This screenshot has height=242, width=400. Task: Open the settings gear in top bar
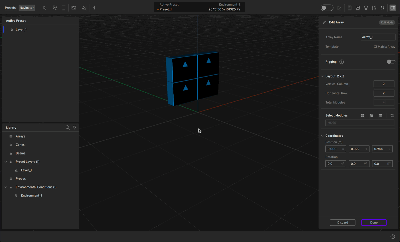pos(366,8)
